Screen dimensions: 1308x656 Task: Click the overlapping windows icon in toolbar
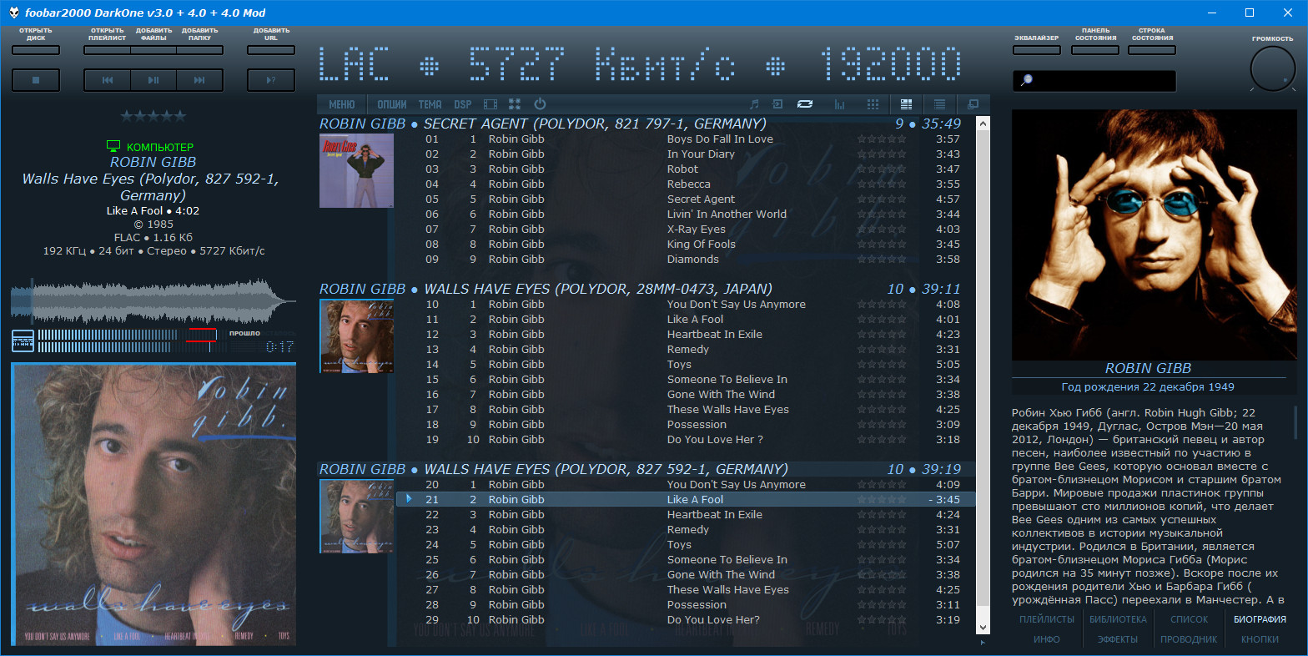coord(973,104)
